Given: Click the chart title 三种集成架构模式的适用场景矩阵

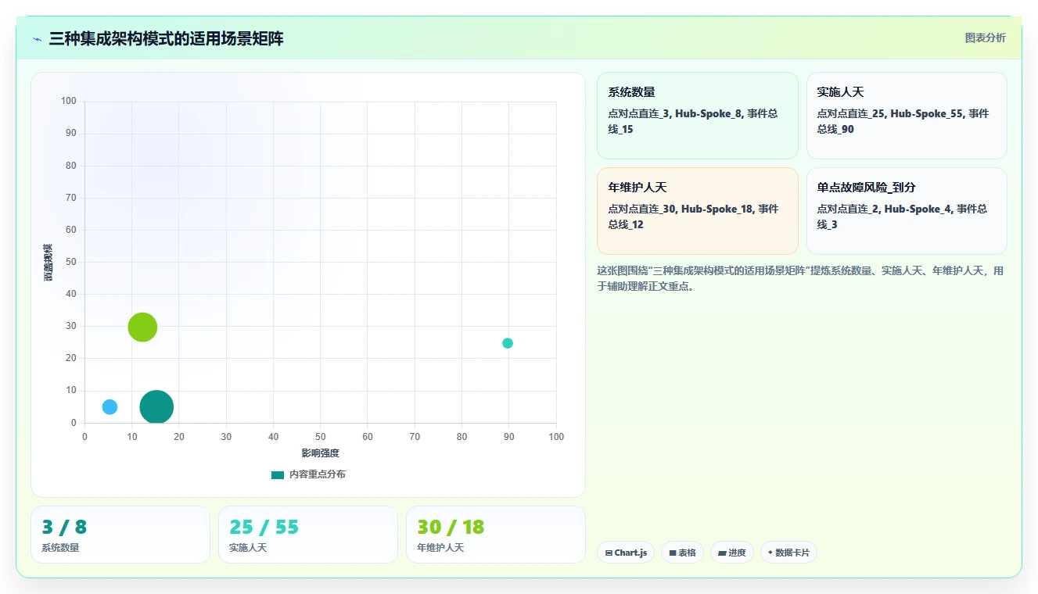Looking at the screenshot, I should point(166,39).
